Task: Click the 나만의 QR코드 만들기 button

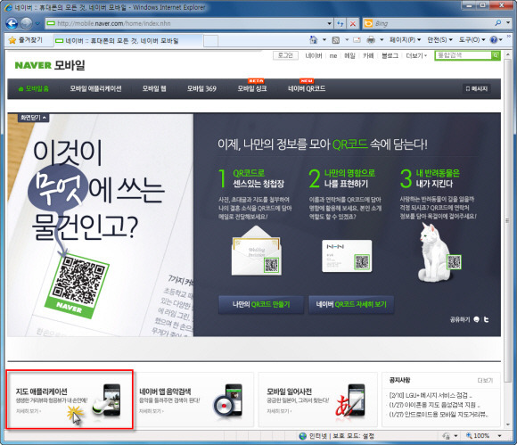Action: [x=261, y=304]
